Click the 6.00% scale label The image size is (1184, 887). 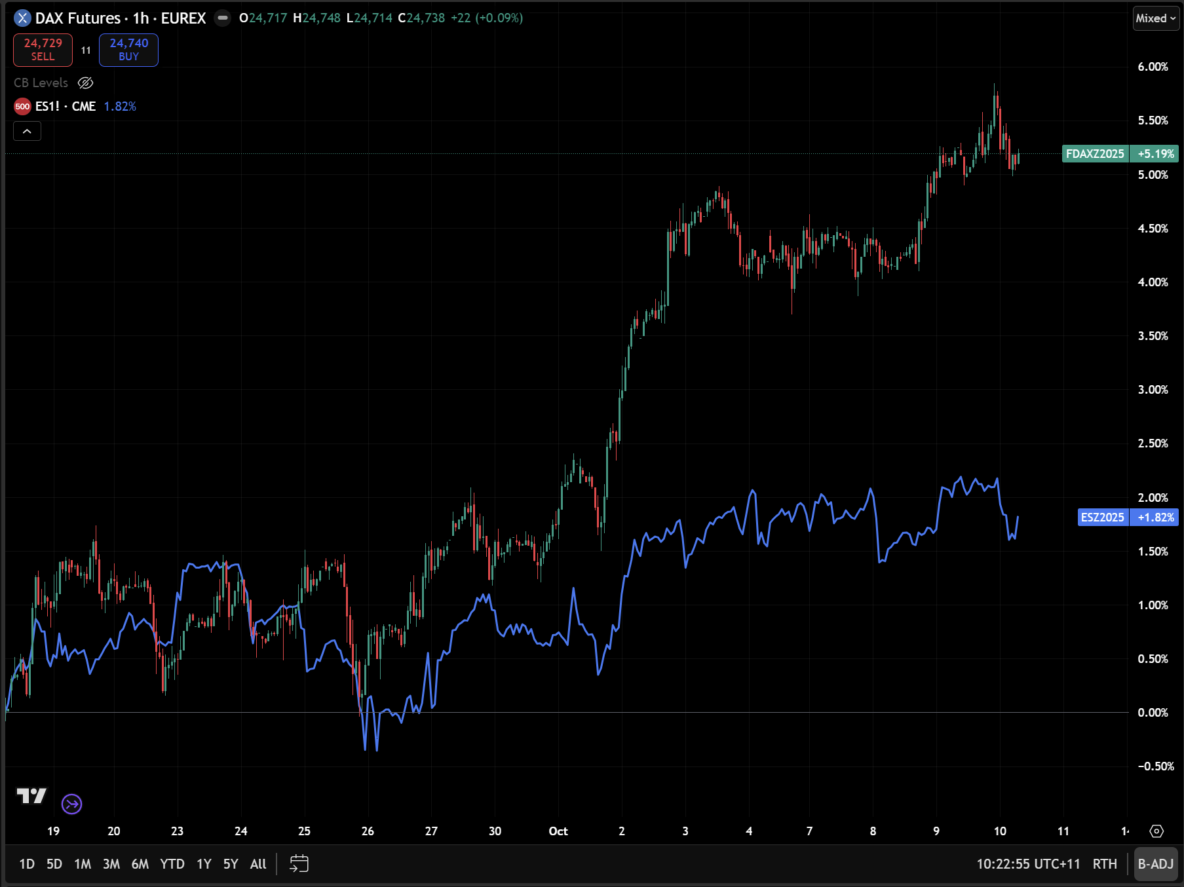tap(1153, 67)
